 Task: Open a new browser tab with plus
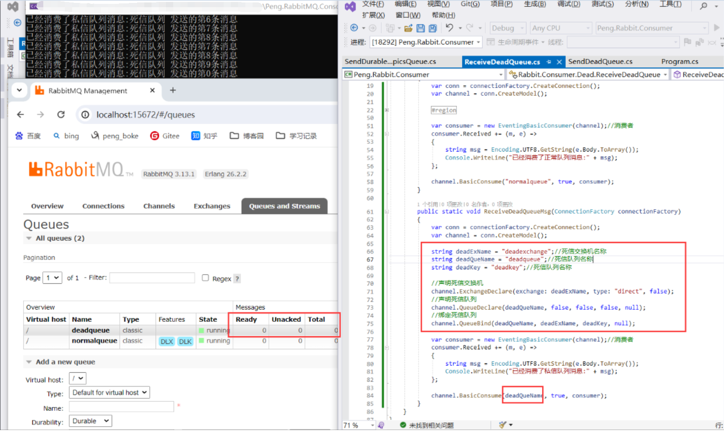(x=173, y=90)
